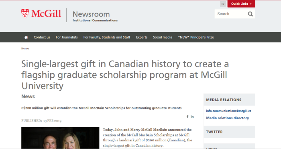The height and width of the screenshot is (149, 281).
Task: Click the Home breadcrumb link
Action: [25, 49]
